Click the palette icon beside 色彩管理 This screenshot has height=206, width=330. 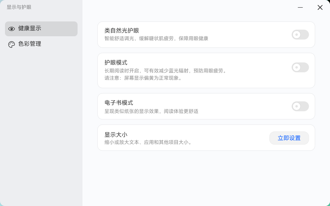[12, 44]
